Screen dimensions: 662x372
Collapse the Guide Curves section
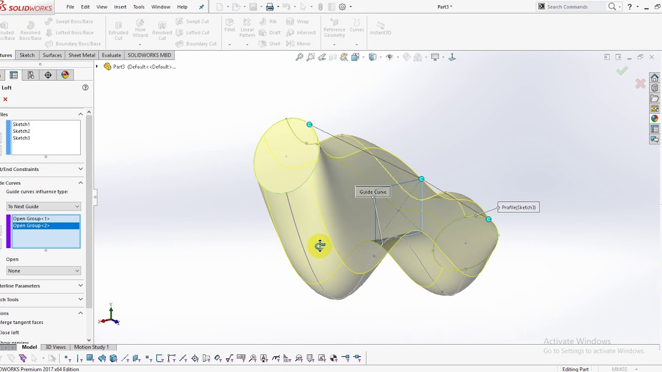click(81, 183)
